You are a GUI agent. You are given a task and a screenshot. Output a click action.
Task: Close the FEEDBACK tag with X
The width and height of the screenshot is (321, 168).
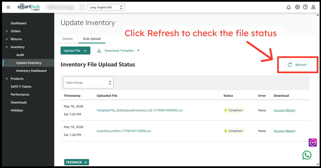click(86, 162)
